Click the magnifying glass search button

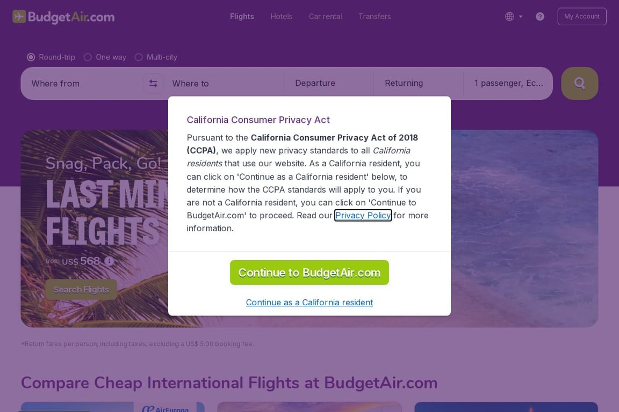pyautogui.click(x=579, y=83)
